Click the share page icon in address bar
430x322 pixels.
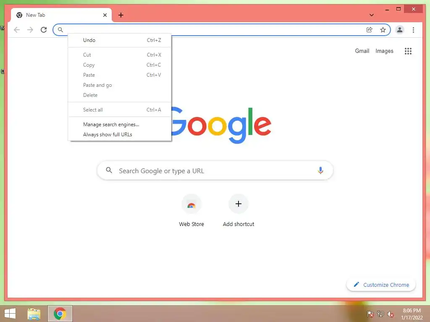(x=370, y=30)
